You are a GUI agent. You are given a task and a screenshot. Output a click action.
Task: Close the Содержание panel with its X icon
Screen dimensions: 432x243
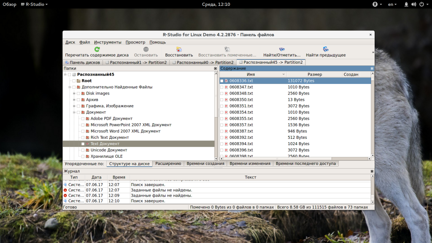coord(372,68)
